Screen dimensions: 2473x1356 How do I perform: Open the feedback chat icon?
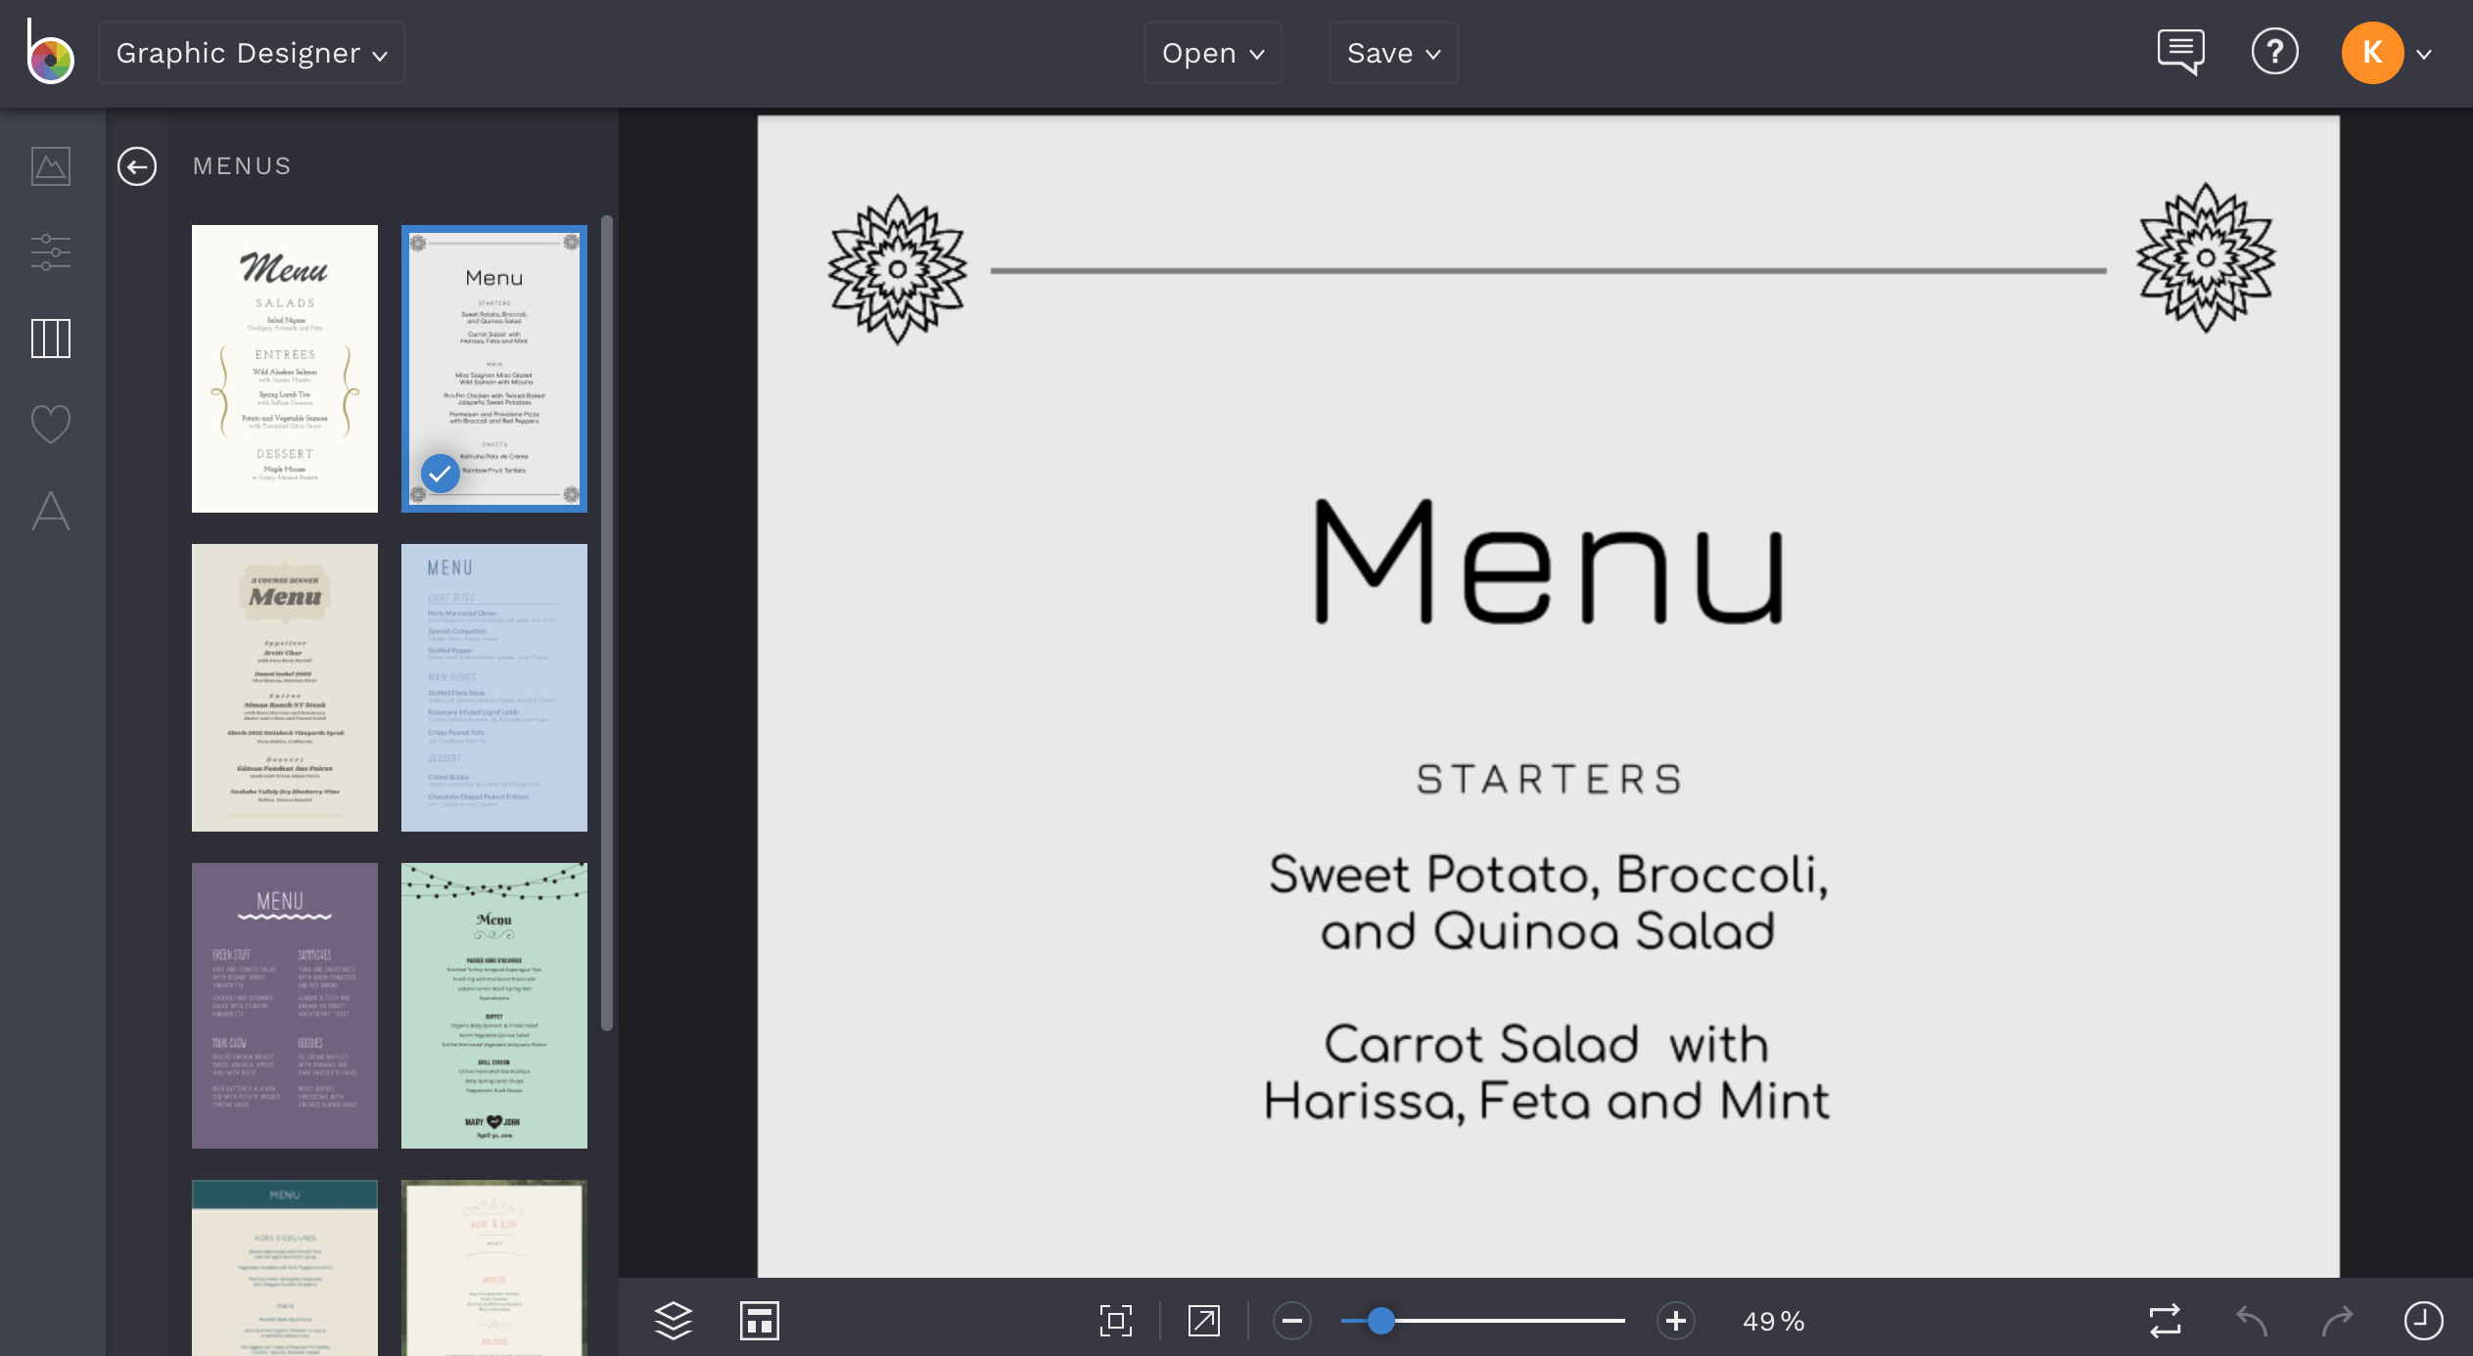coord(2180,53)
